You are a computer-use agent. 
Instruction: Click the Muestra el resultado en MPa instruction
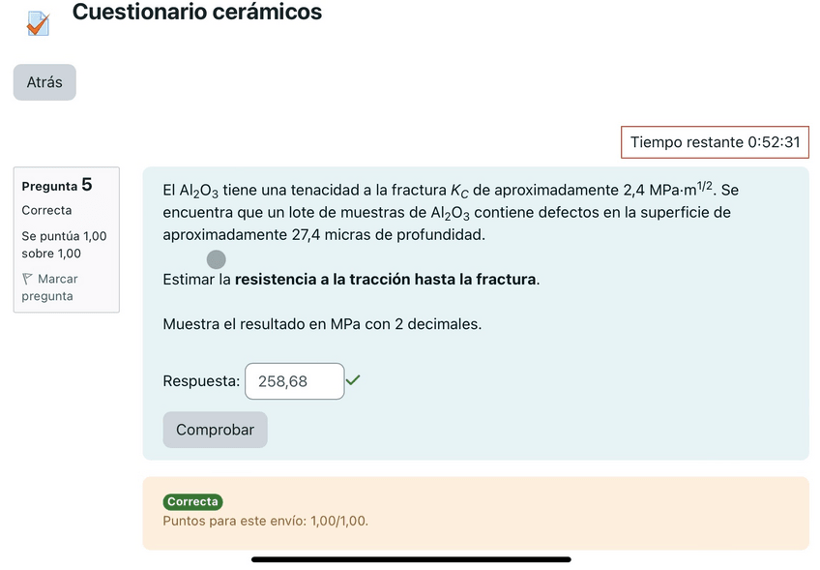pyautogui.click(x=322, y=324)
